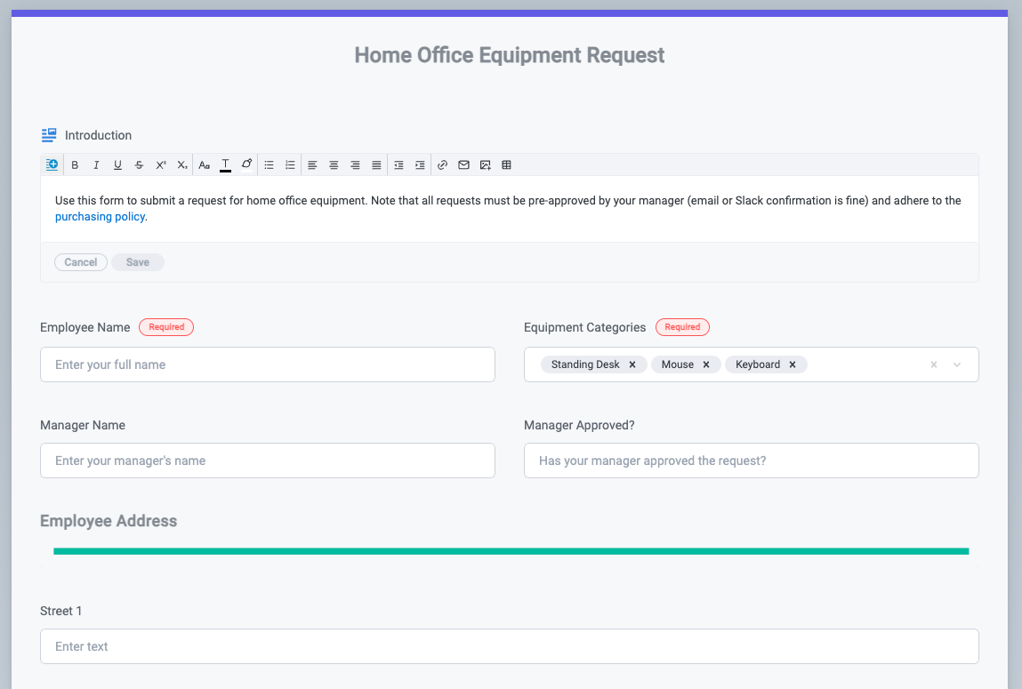Image resolution: width=1022 pixels, height=689 pixels.
Task: Click the Employee Name input field
Action: pos(267,365)
